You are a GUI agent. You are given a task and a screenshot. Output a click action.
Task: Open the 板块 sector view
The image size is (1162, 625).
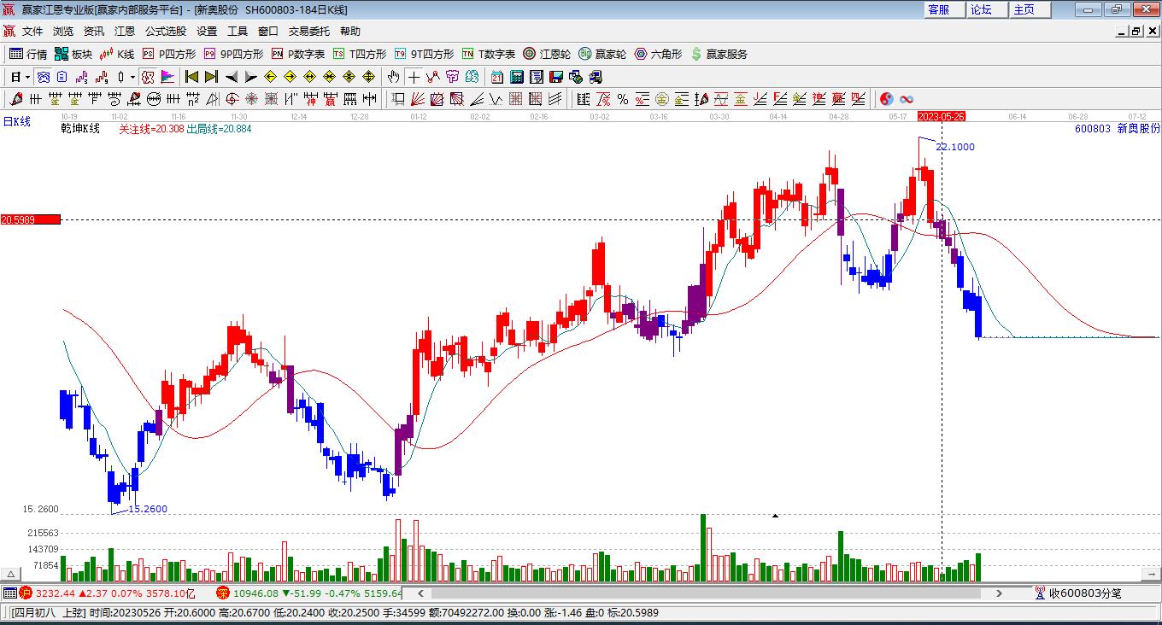[x=73, y=54]
